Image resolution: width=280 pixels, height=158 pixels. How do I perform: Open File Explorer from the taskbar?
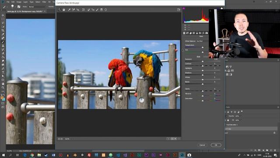[39, 155]
